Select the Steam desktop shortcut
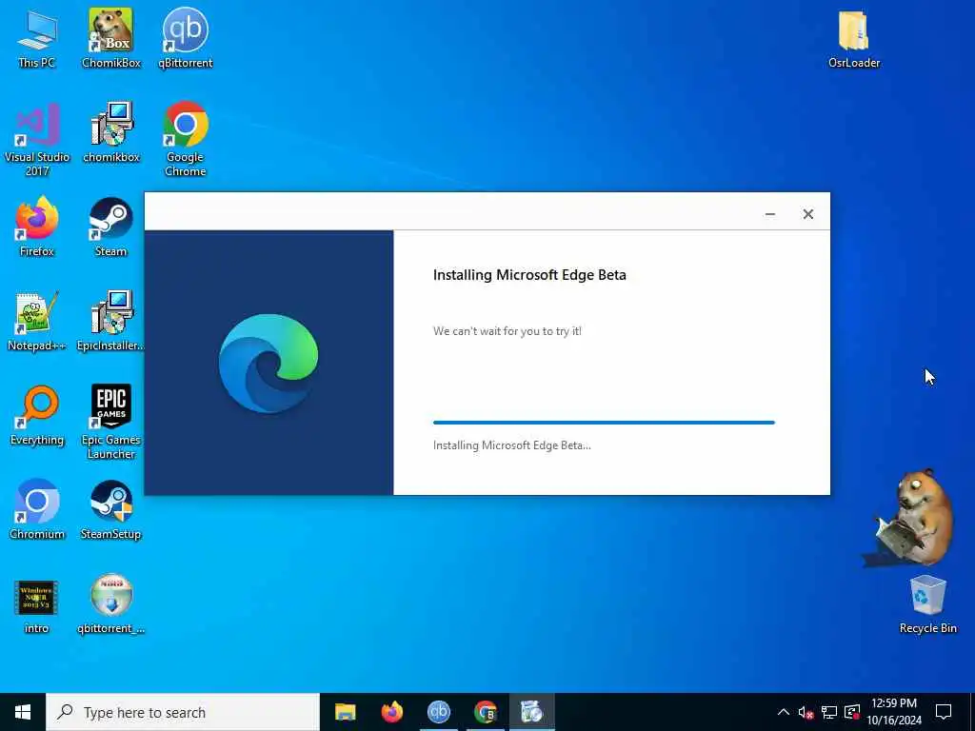 click(x=110, y=227)
